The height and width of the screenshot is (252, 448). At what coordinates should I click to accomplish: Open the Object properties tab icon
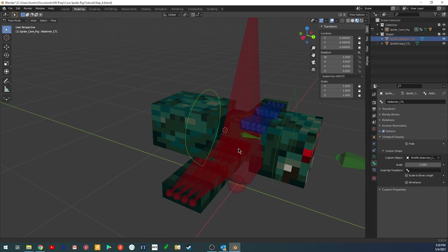pyautogui.click(x=374, y=137)
